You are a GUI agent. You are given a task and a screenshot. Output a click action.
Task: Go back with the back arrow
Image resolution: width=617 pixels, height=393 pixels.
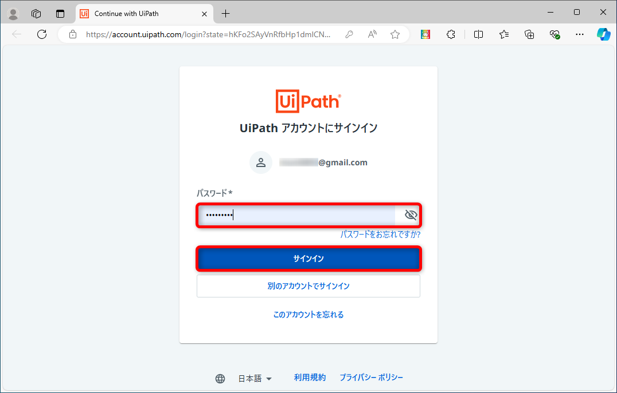point(17,34)
